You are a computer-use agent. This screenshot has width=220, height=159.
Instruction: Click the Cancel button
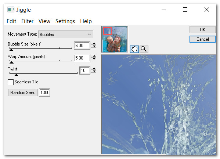click(x=202, y=39)
